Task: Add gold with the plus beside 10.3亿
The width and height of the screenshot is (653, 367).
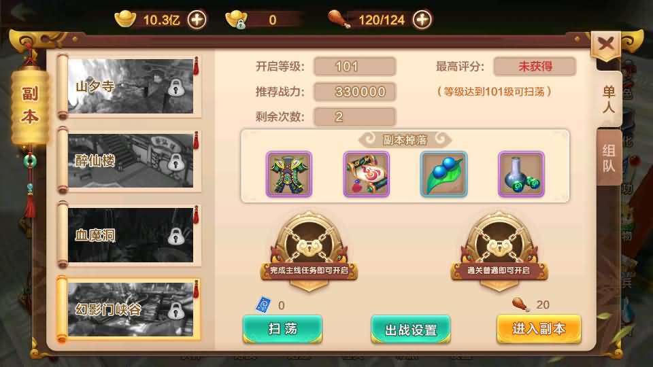Action: pyautogui.click(x=197, y=20)
